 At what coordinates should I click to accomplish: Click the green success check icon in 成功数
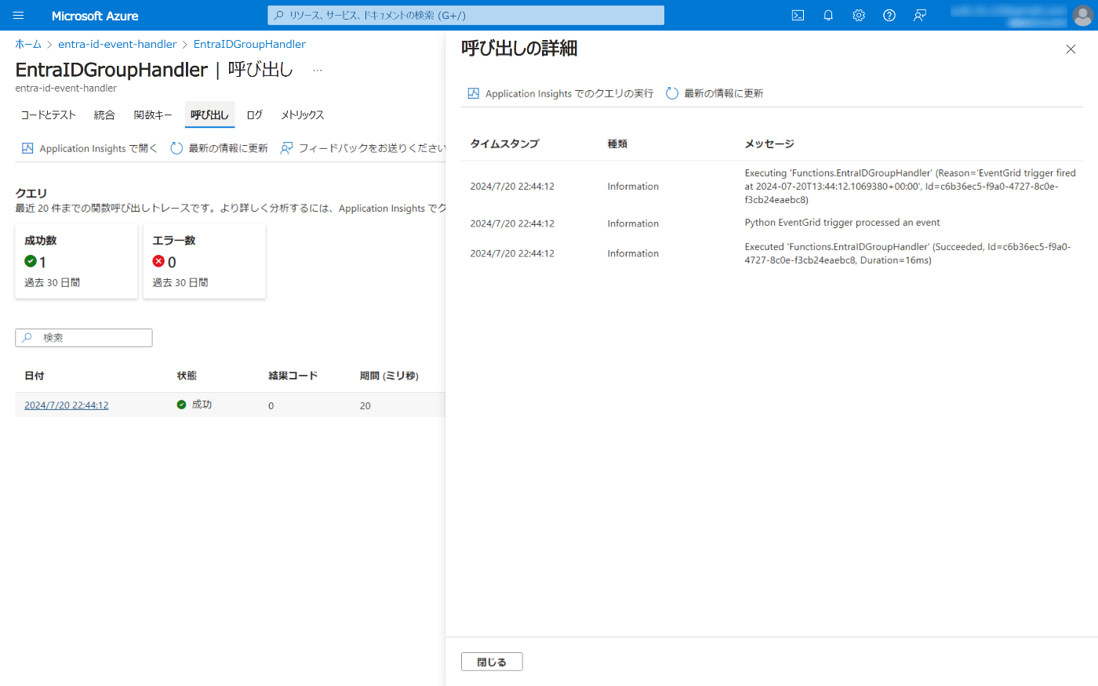click(31, 261)
